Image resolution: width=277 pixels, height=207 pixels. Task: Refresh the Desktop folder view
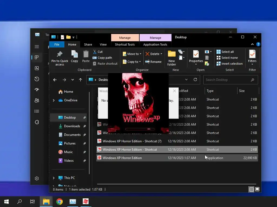pos(195,80)
